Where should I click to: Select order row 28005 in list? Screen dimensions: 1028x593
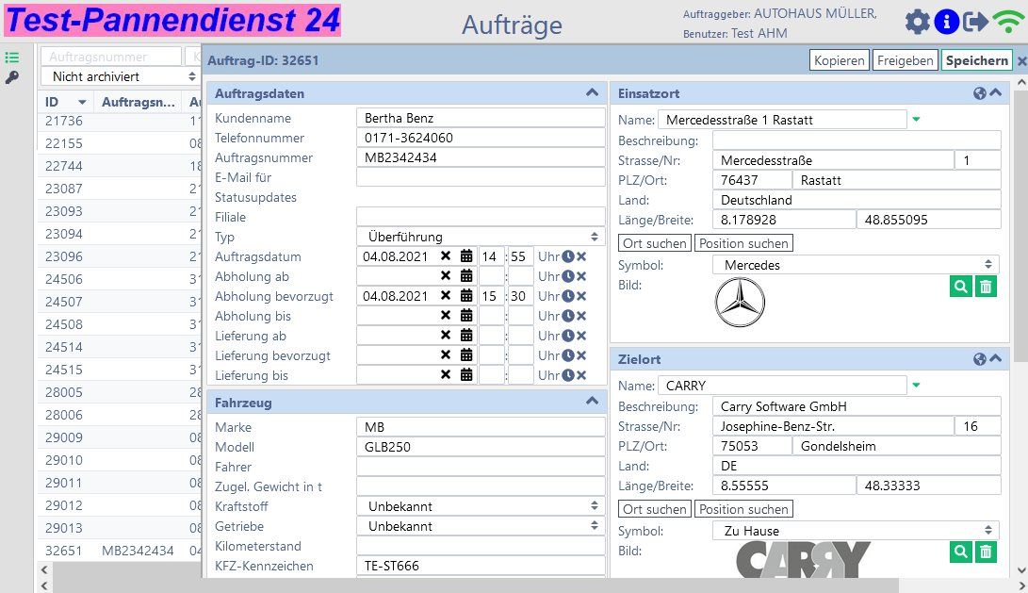point(120,392)
